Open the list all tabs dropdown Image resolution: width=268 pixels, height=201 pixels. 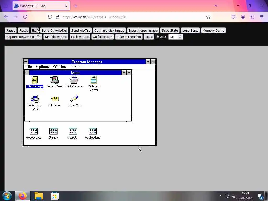tap(216, 6)
